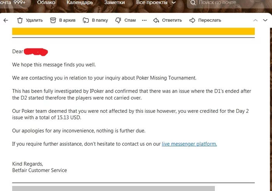Open the Почта inbox tab

14,3
